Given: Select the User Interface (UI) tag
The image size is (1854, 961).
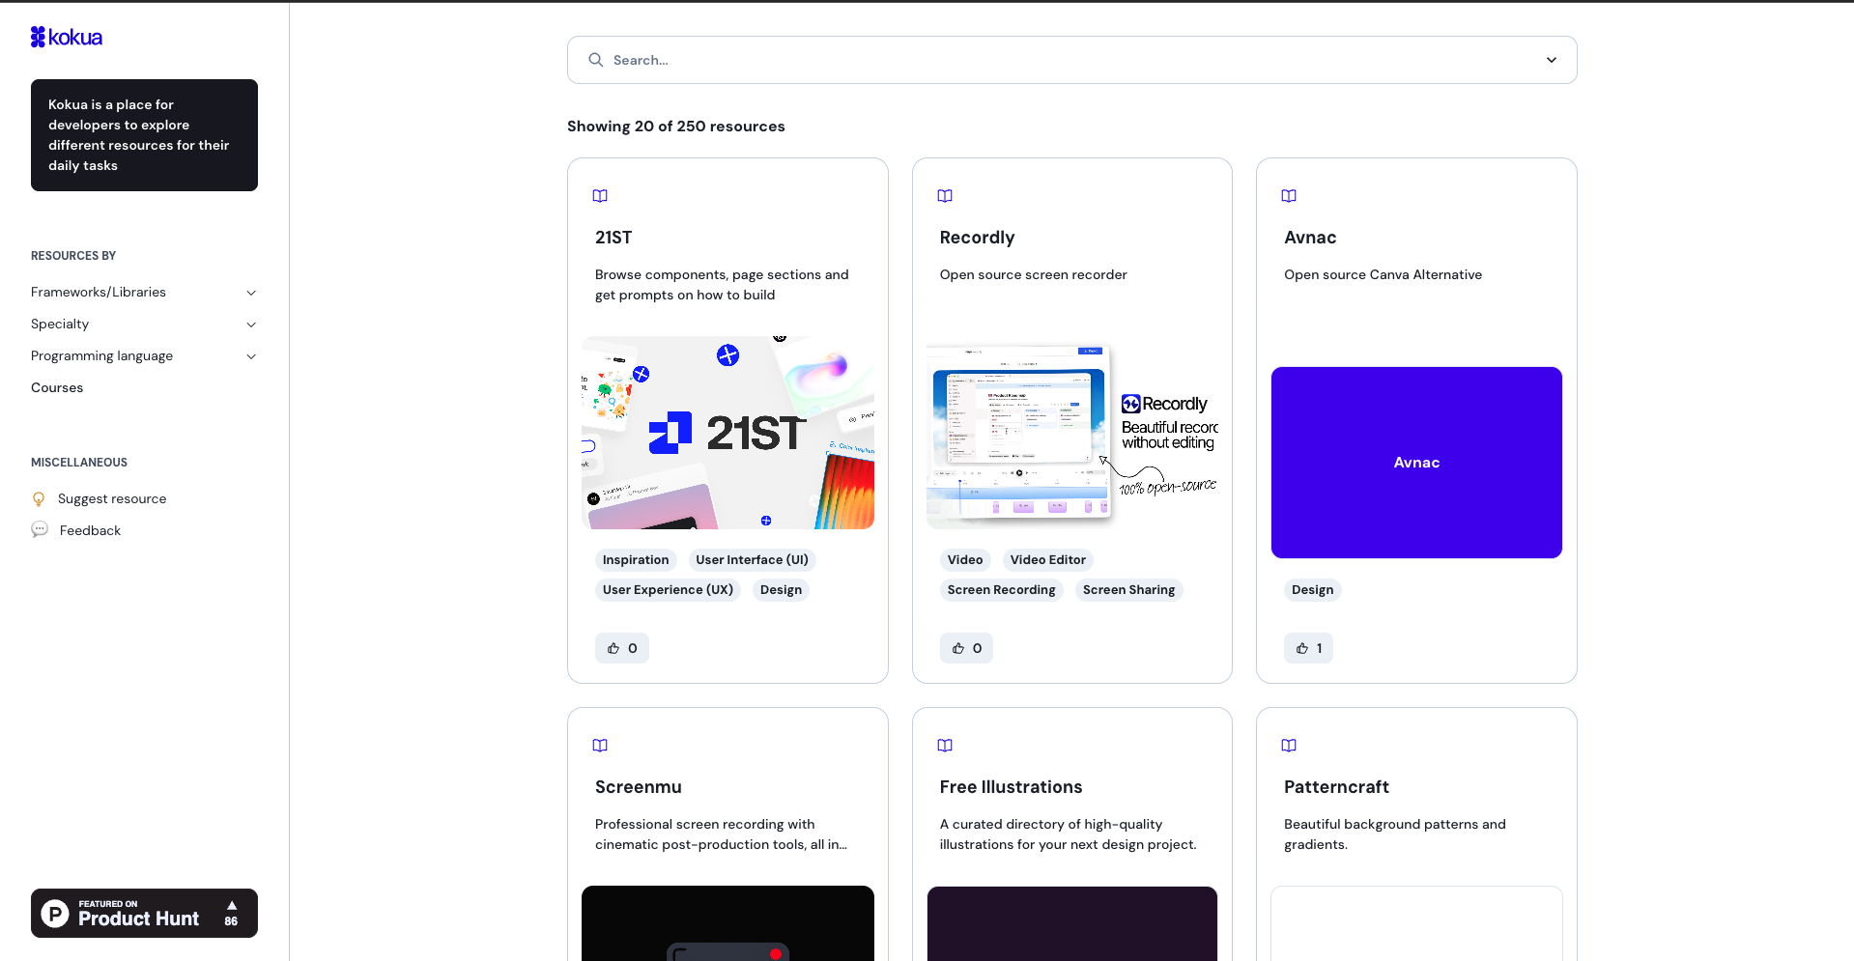Looking at the screenshot, I should [x=752, y=560].
